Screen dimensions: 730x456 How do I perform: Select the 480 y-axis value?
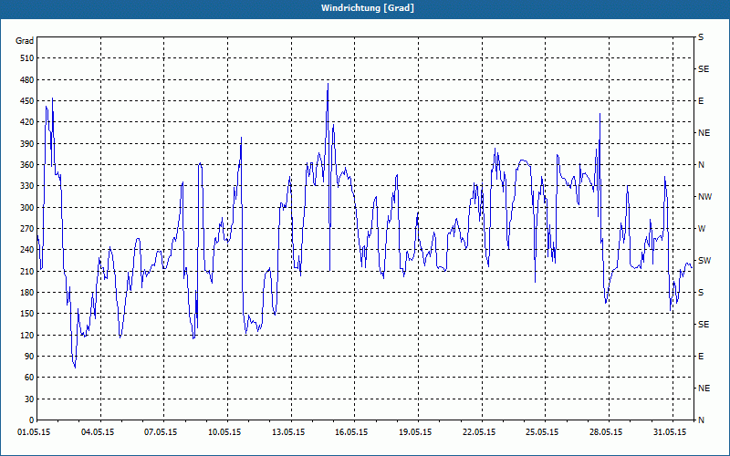click(x=26, y=79)
